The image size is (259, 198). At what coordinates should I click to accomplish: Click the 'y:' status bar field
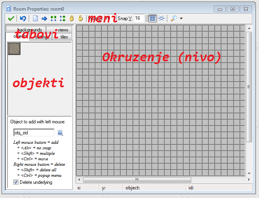coord(111,188)
